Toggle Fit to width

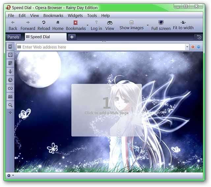[x=183, y=25]
